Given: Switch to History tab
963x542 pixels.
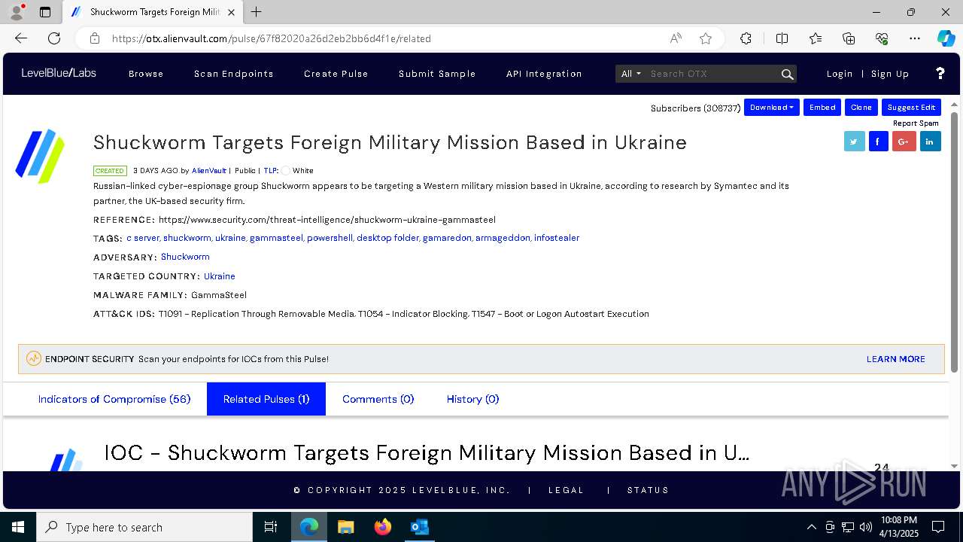Looking at the screenshot, I should [x=472, y=399].
